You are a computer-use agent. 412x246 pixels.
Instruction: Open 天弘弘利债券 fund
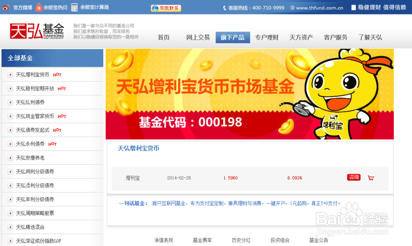[x=30, y=103]
